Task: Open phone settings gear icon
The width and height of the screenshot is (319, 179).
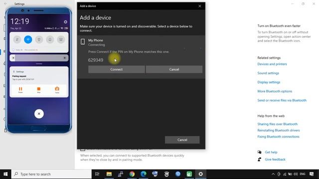Action: click(x=65, y=22)
